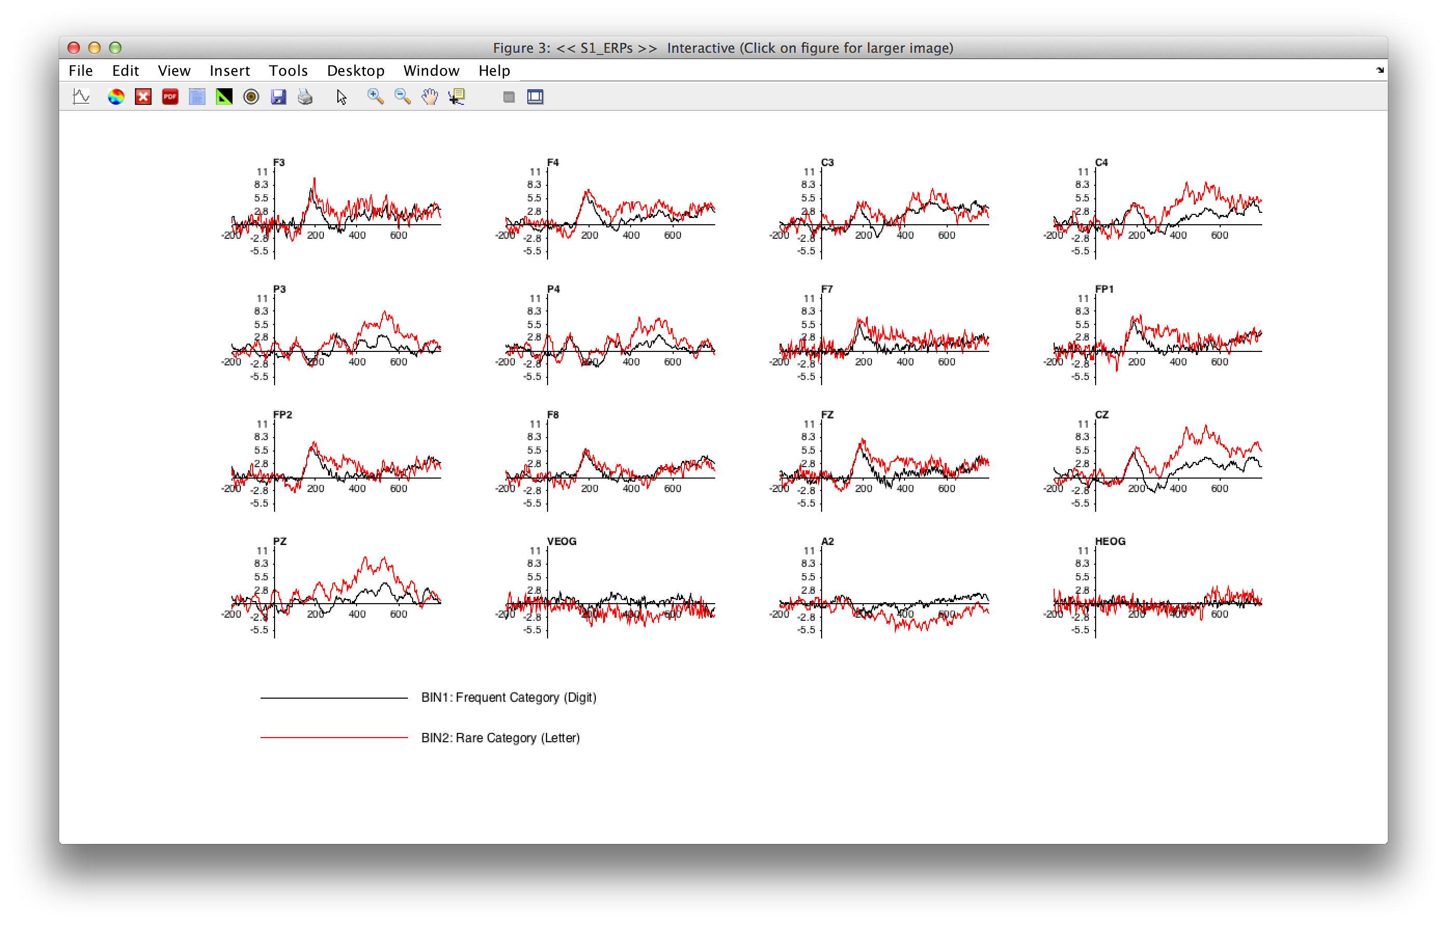Click the dock arrow in the menu bar corner
Viewport: 1447px width, 926px height.
coord(1380,71)
